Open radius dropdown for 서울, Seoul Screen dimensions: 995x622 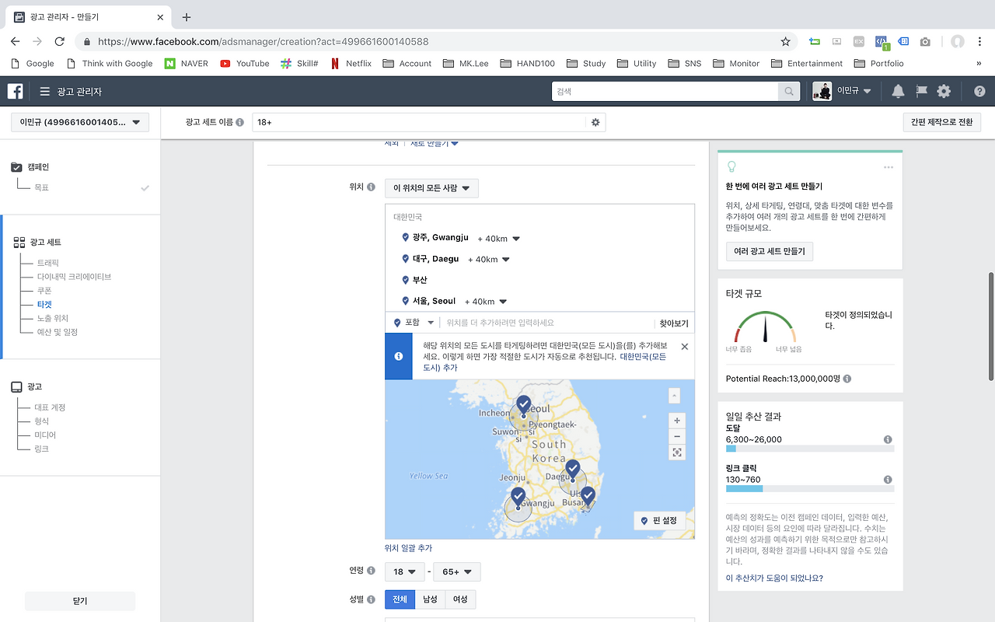[x=486, y=302]
